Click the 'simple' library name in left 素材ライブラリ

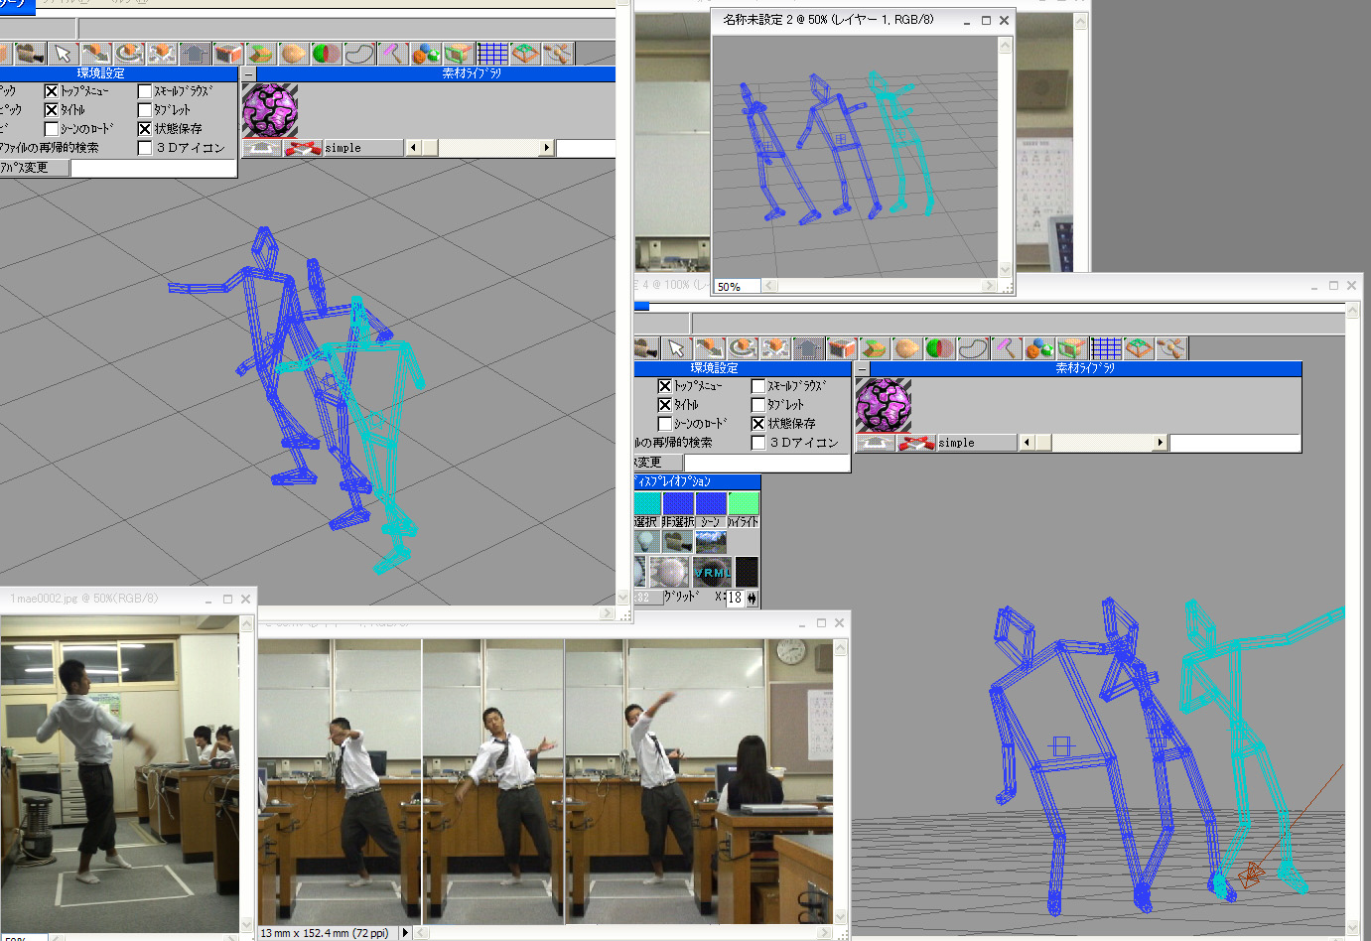pos(363,148)
